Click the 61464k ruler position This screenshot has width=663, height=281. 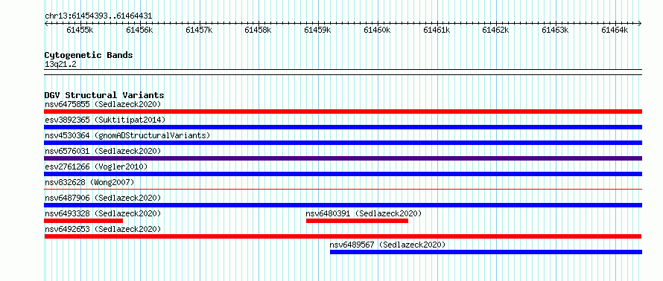[x=615, y=30]
